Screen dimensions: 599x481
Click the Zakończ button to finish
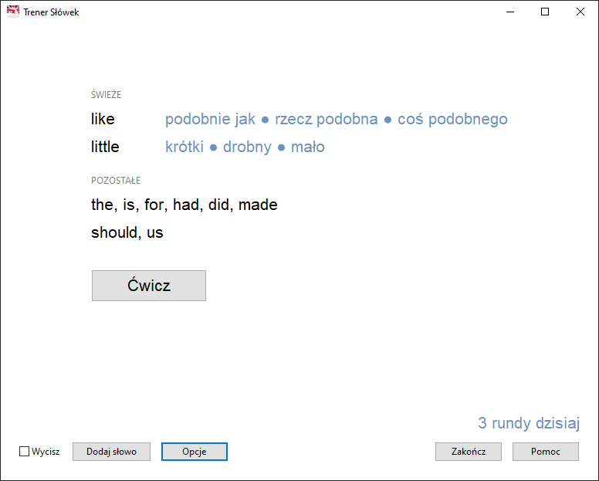(468, 452)
